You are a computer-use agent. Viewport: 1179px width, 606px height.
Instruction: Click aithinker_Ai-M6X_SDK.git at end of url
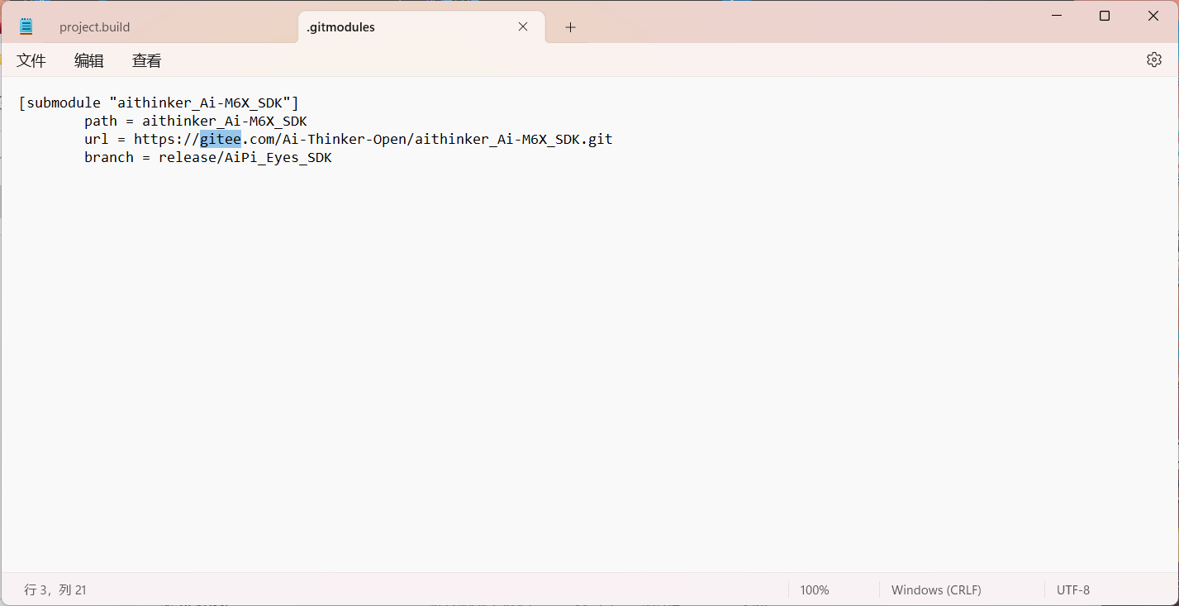click(514, 139)
